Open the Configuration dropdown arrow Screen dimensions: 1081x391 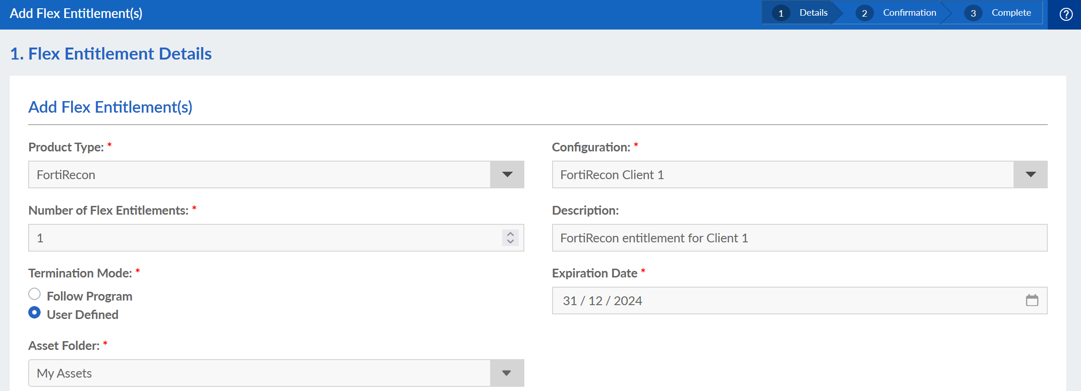click(x=1030, y=174)
